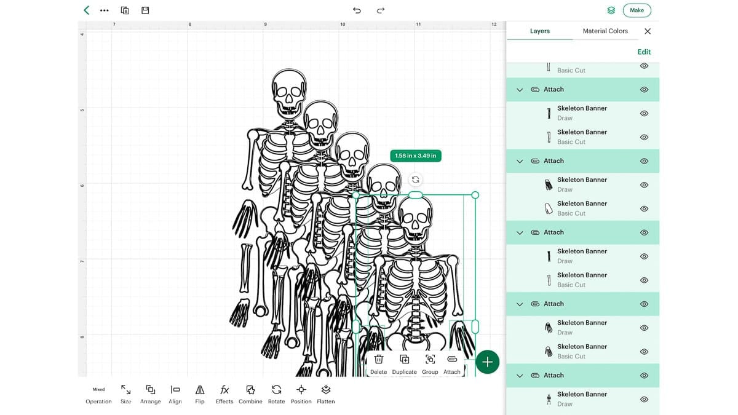Collapse the fourth Attach group from top
The image size is (738, 415).
click(x=520, y=304)
